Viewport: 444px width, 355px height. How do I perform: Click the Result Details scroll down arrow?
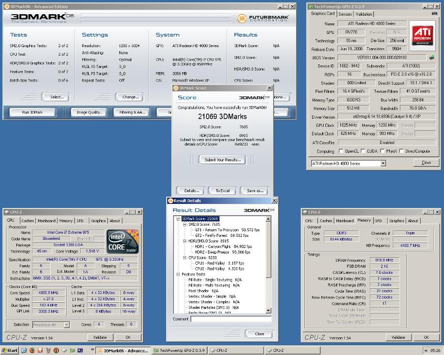pos(269,310)
